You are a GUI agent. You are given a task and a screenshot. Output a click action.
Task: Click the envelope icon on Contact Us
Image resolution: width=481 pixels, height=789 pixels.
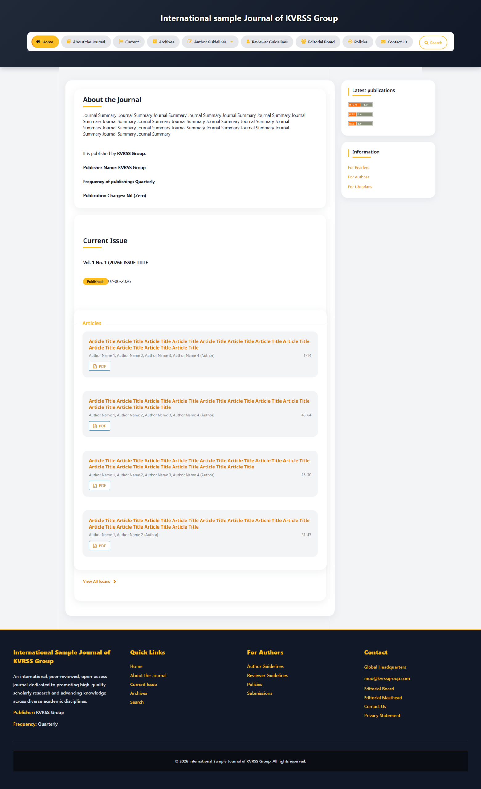click(383, 42)
